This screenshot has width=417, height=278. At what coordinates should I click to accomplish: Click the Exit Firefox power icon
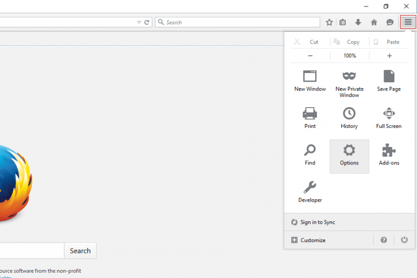(404, 240)
